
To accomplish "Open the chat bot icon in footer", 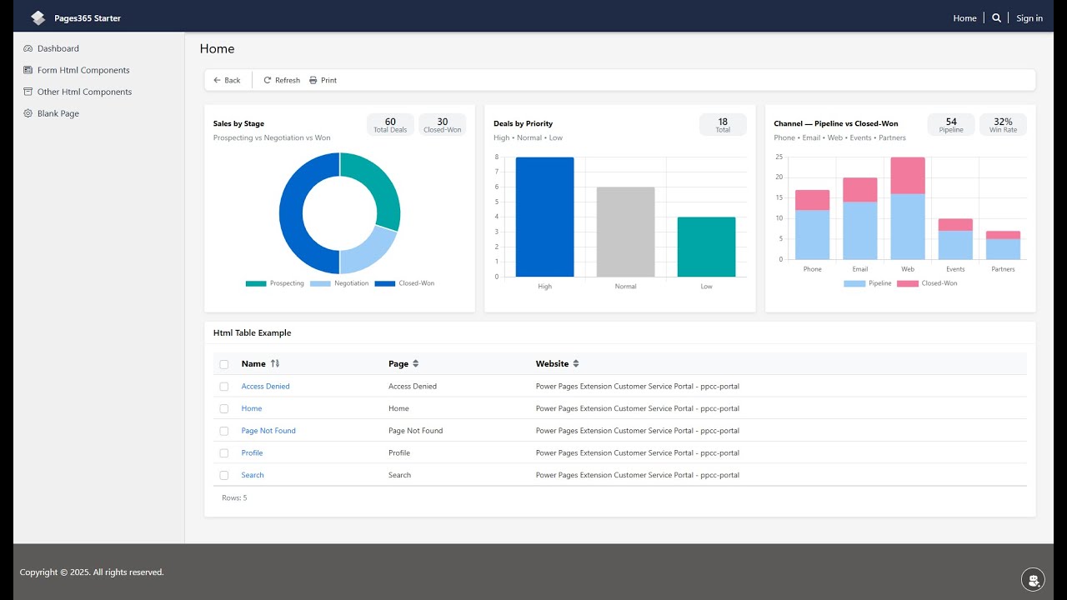I will (1033, 579).
